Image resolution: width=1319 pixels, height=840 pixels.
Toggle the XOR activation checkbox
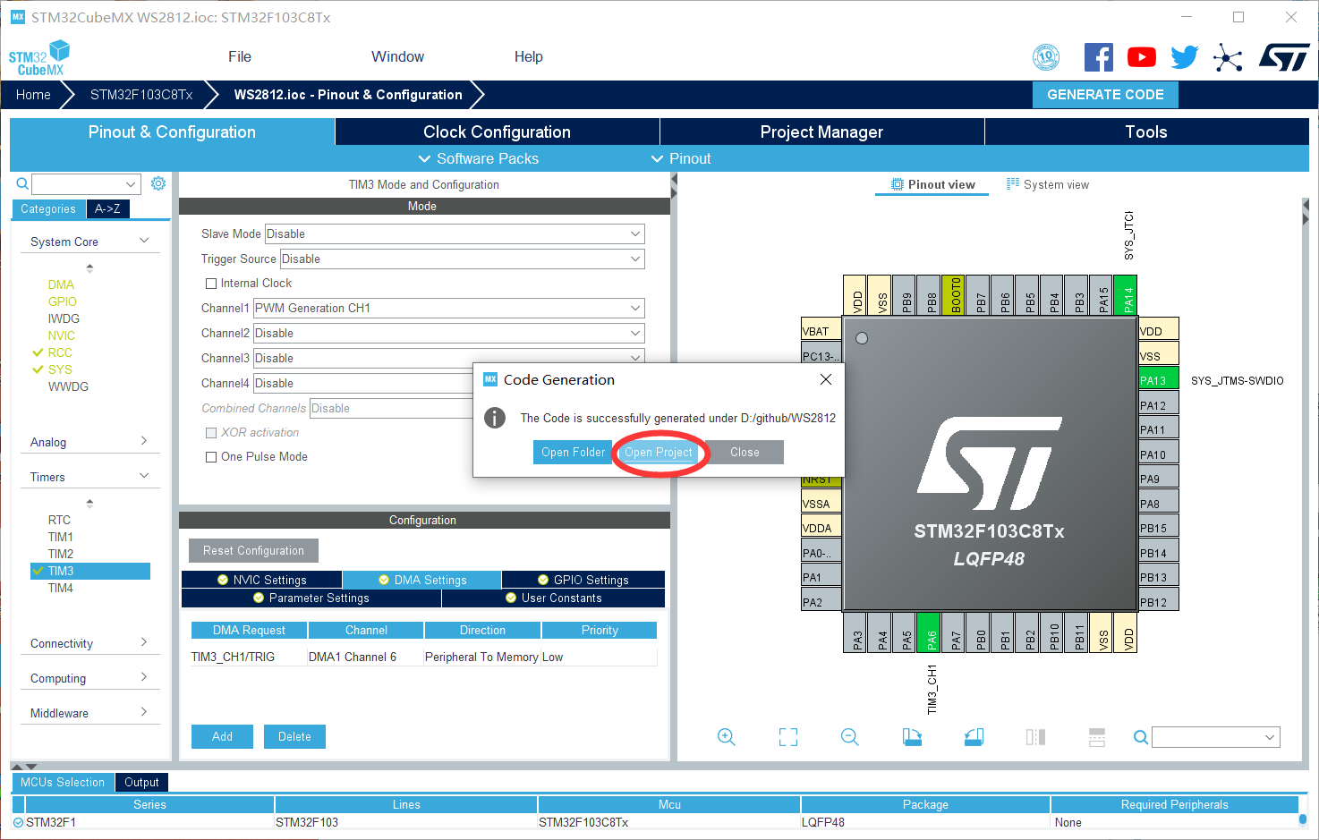point(211,433)
